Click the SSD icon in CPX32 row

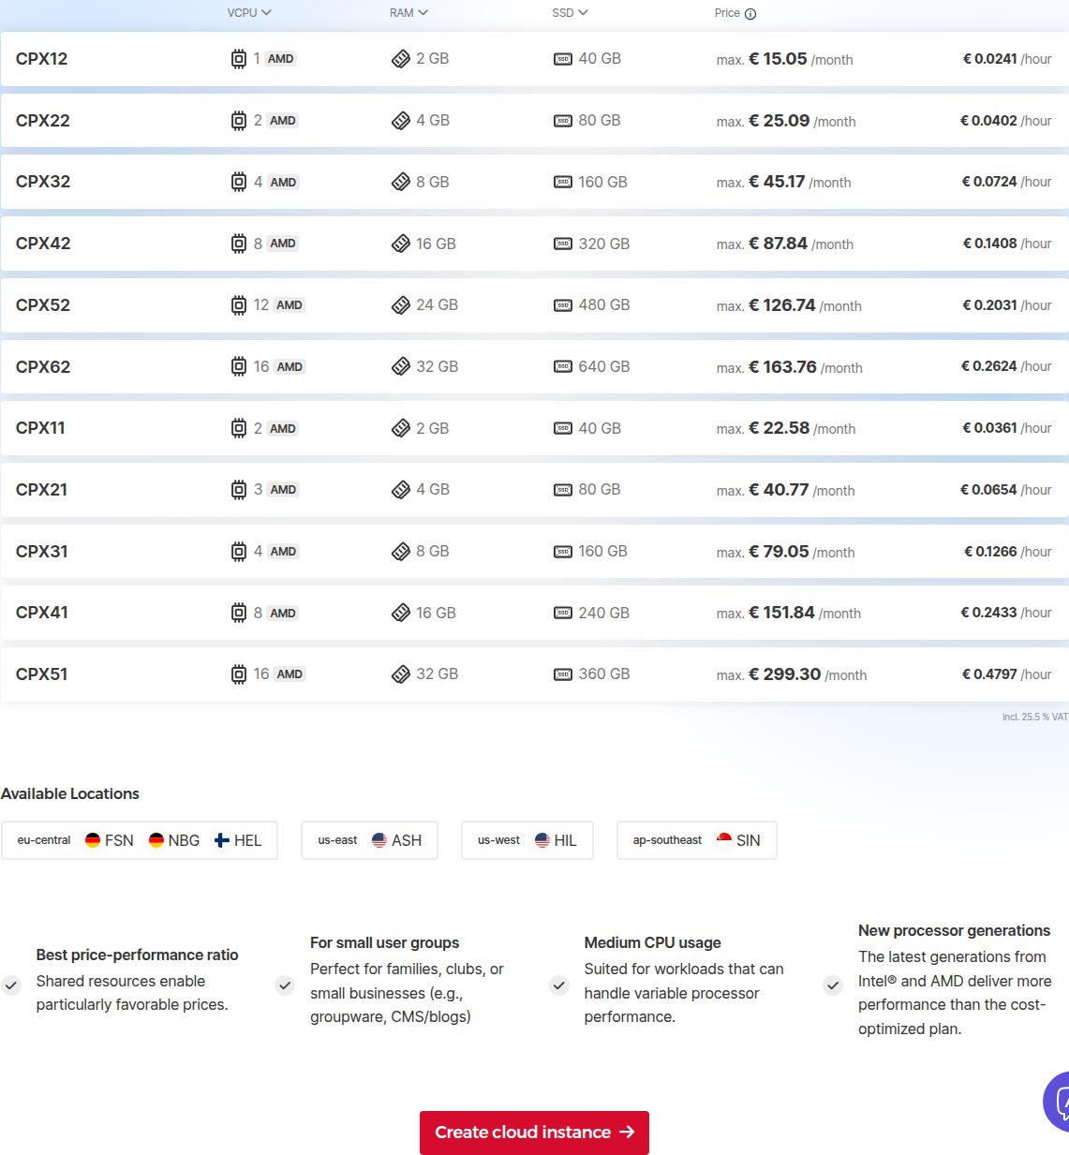tap(563, 182)
